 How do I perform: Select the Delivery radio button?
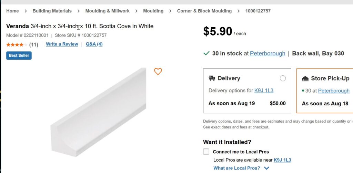[x=283, y=78]
